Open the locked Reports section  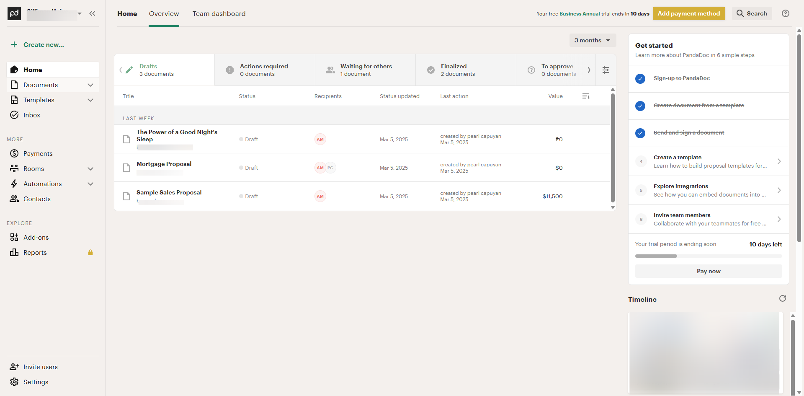(35, 253)
